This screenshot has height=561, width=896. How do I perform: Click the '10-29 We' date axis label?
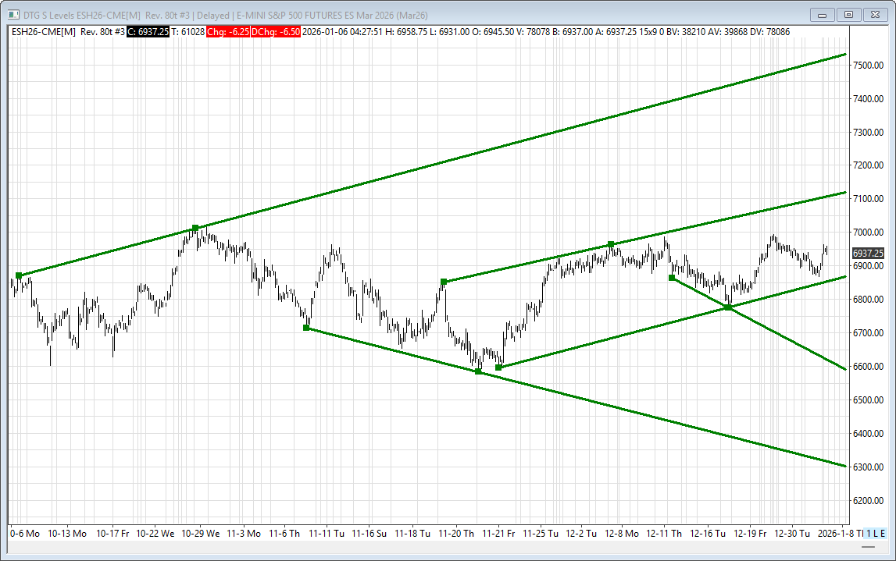202,534
